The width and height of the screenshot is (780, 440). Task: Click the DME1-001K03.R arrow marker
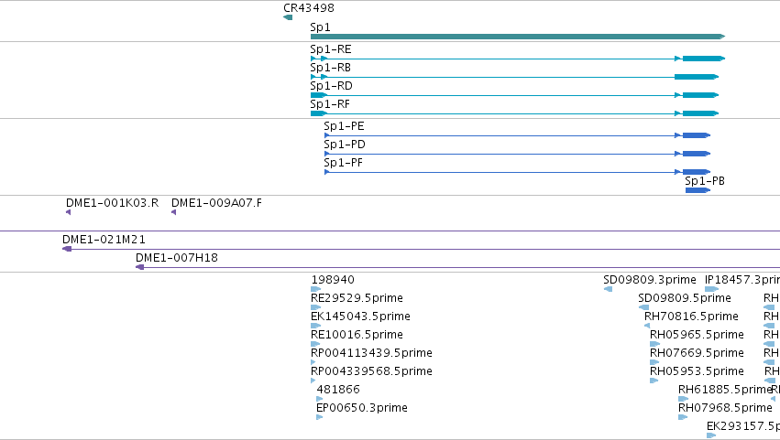(x=68, y=212)
